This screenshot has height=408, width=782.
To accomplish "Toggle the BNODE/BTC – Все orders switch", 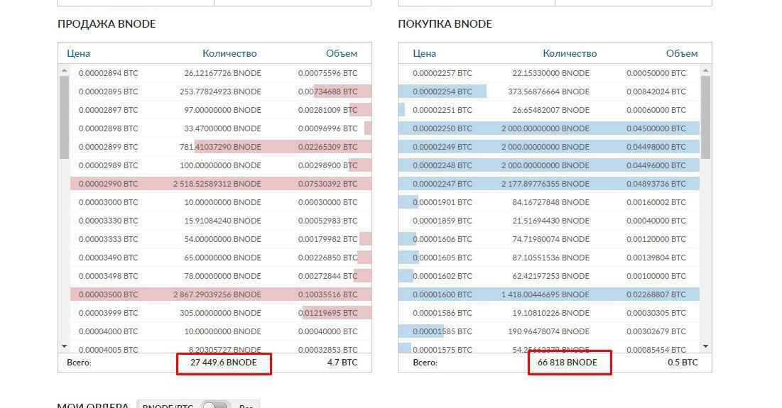I will coord(215,405).
